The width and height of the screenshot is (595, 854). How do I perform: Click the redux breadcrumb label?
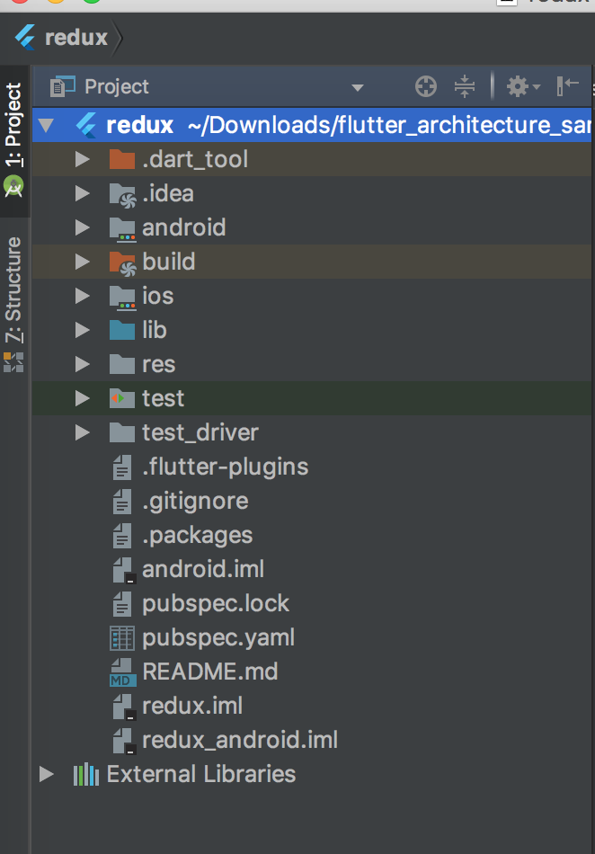[76, 38]
